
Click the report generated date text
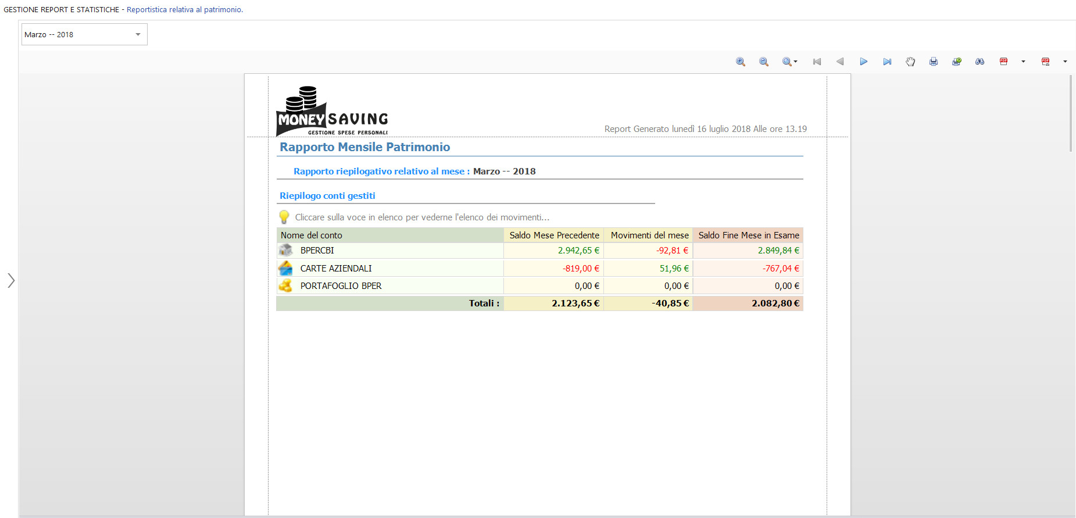pyautogui.click(x=706, y=129)
